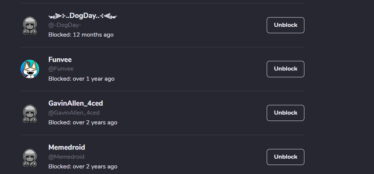Image resolution: width=374 pixels, height=174 pixels.
Task: Unblock the DogDay user
Action: (x=285, y=25)
